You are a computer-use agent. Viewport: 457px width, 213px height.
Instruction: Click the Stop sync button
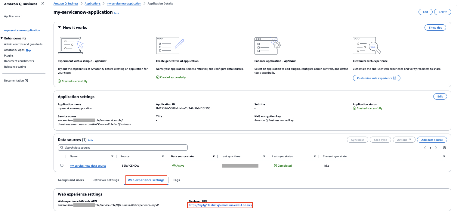point(380,140)
